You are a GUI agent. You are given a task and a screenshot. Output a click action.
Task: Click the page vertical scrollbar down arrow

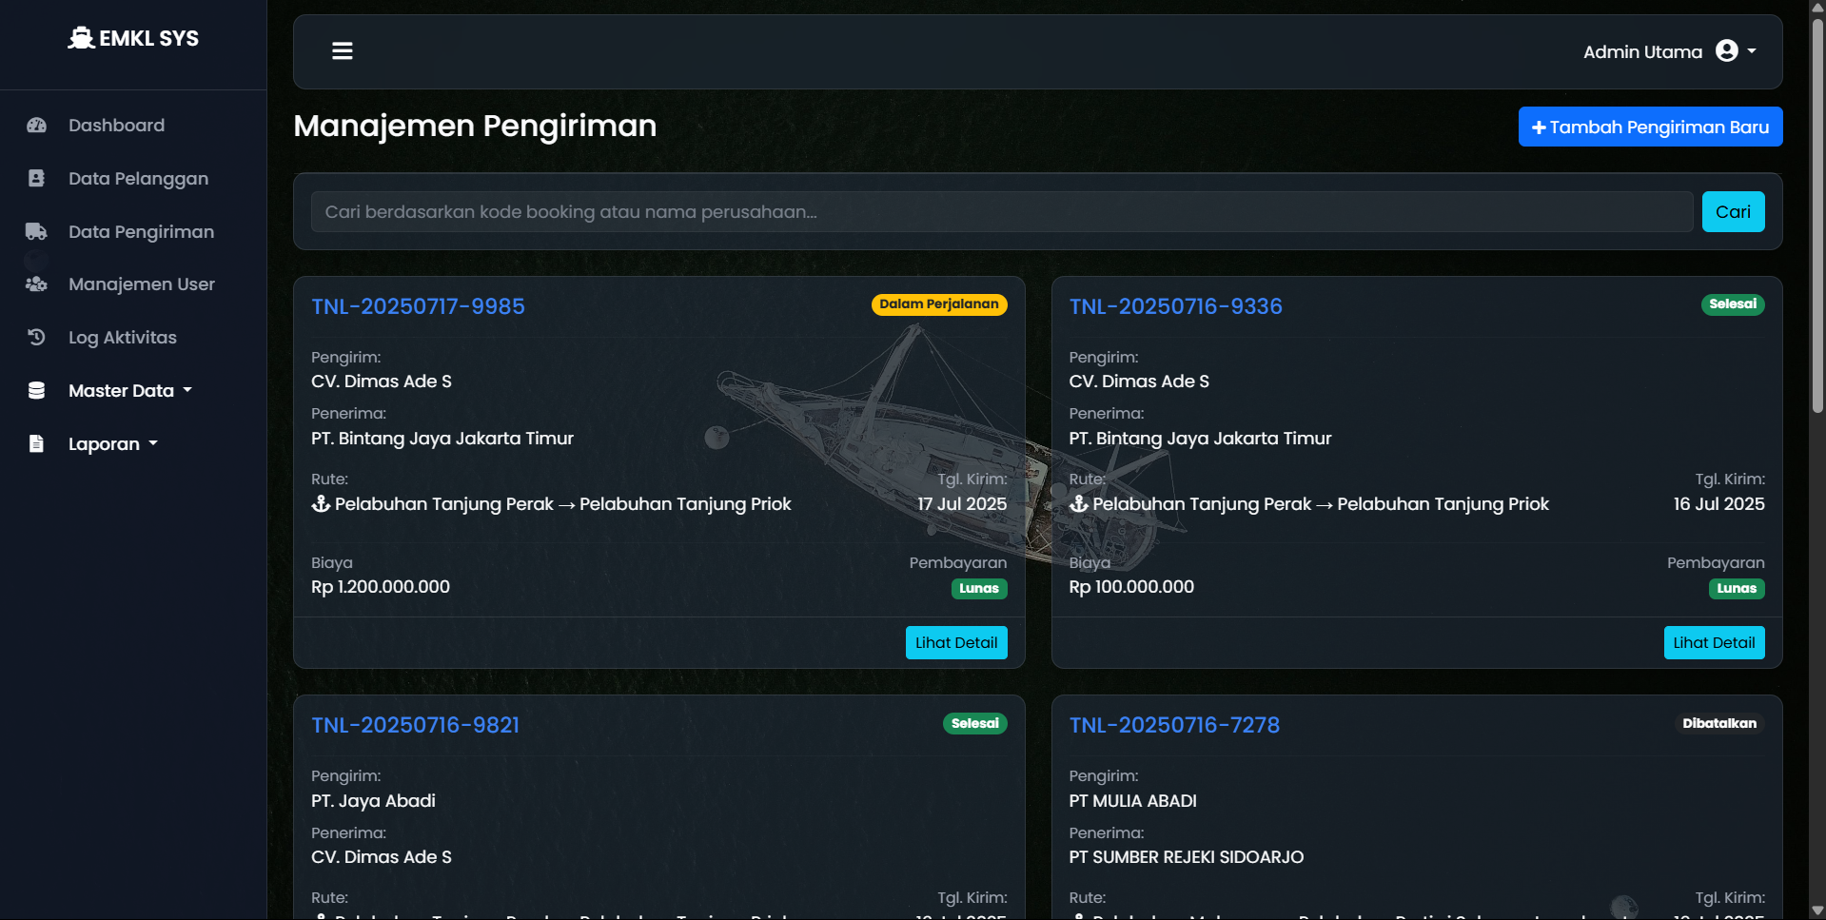coord(1817,910)
